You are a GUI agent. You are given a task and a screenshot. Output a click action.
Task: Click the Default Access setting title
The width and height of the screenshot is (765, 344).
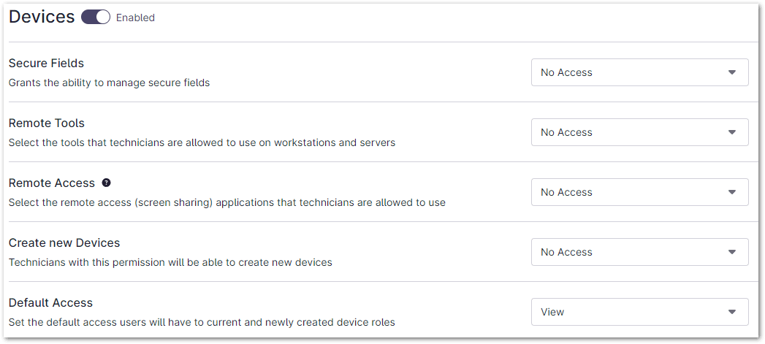point(50,302)
